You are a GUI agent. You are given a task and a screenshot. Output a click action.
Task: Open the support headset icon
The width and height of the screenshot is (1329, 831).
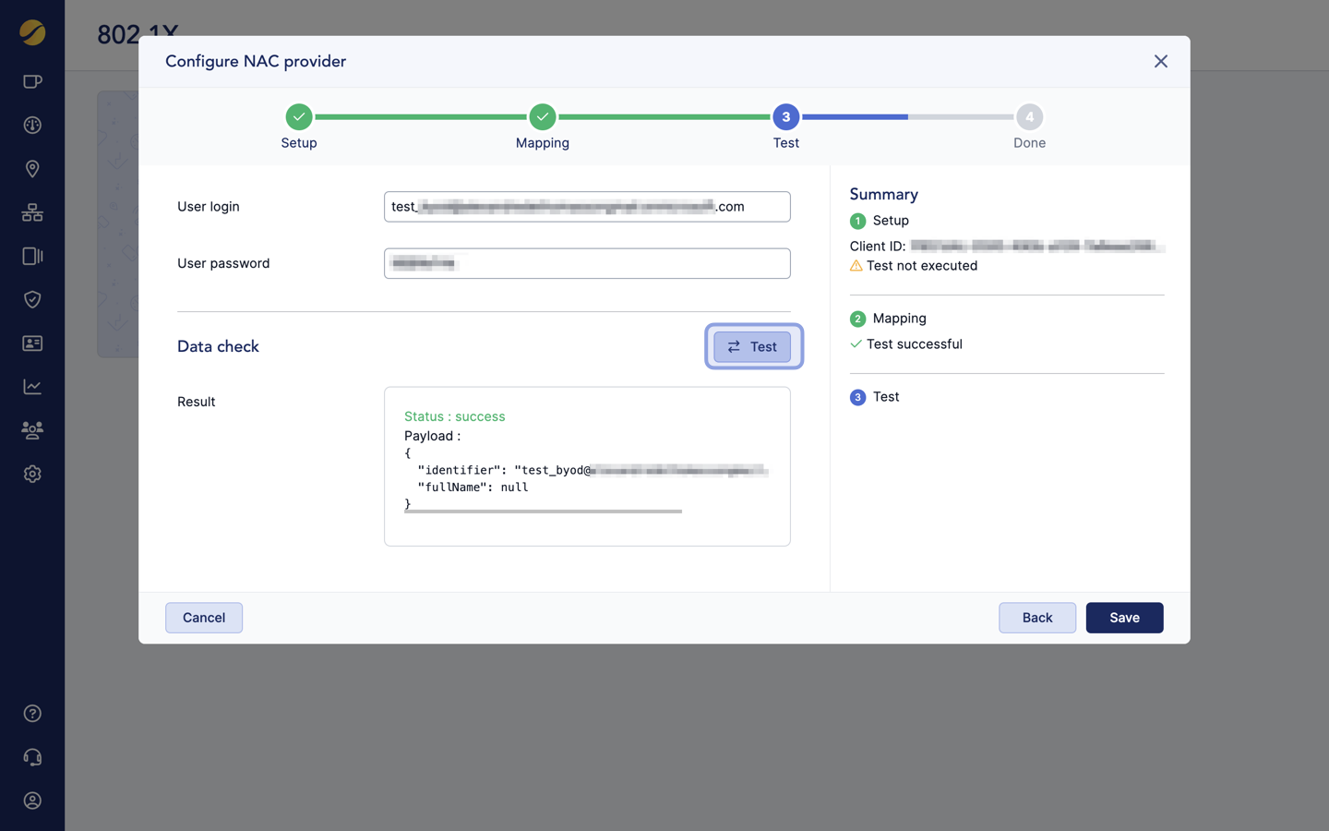tap(32, 757)
